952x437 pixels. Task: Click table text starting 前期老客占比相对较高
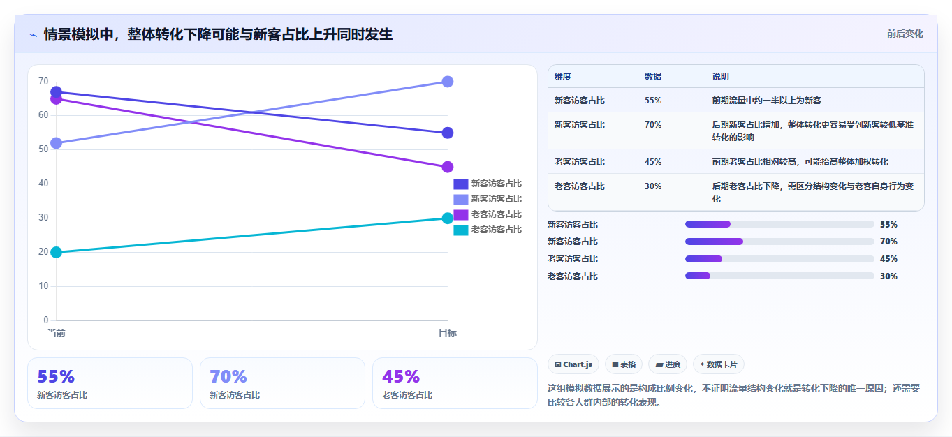click(x=800, y=162)
